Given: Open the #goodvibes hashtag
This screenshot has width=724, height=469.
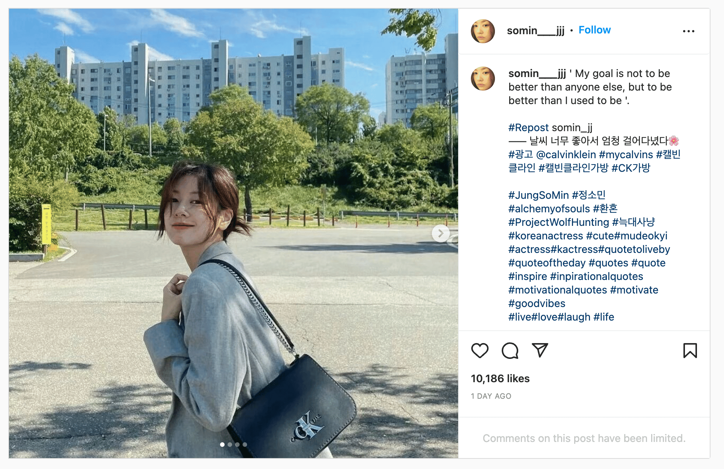Looking at the screenshot, I should point(537,303).
